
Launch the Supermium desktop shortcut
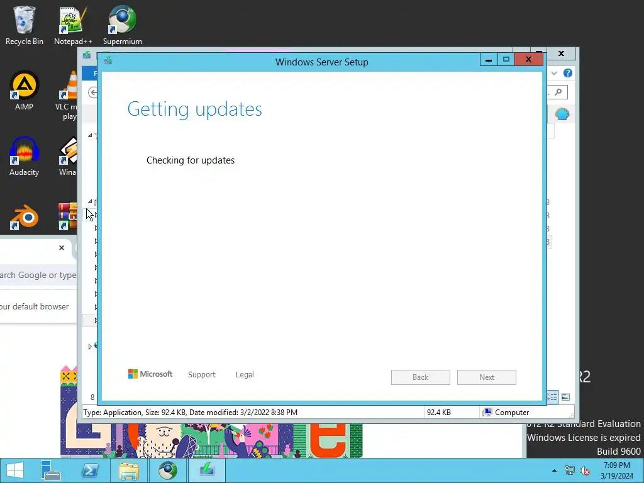pyautogui.click(x=123, y=25)
